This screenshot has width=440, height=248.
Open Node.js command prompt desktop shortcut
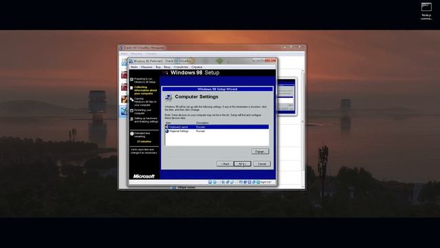426,11
